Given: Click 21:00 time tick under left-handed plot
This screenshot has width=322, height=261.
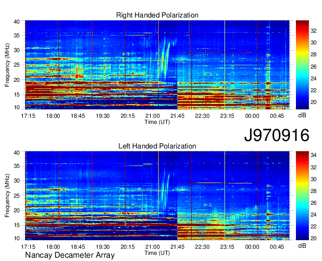Looking at the screenshot, I should (152, 247).
